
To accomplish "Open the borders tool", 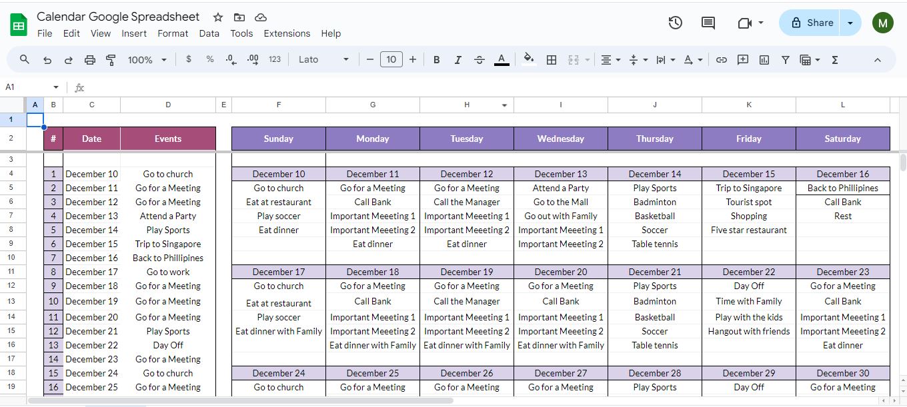I will coord(552,59).
